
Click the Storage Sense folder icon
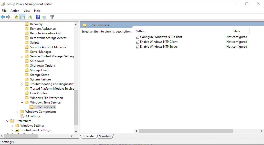pos(27,75)
